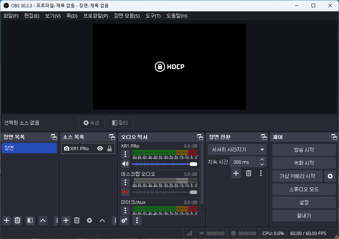Adjust the XR1 PRo volume slider
Image resolution: width=339 pixels, height=239 pixels.
click(193, 164)
